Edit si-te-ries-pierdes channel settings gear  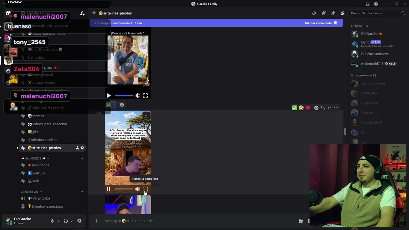pos(82,148)
